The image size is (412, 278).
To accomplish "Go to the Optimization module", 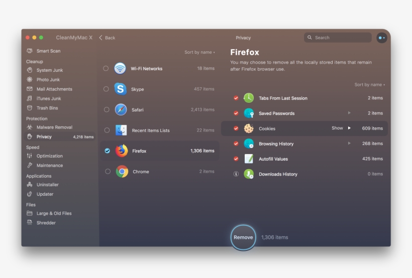I will [x=49, y=156].
